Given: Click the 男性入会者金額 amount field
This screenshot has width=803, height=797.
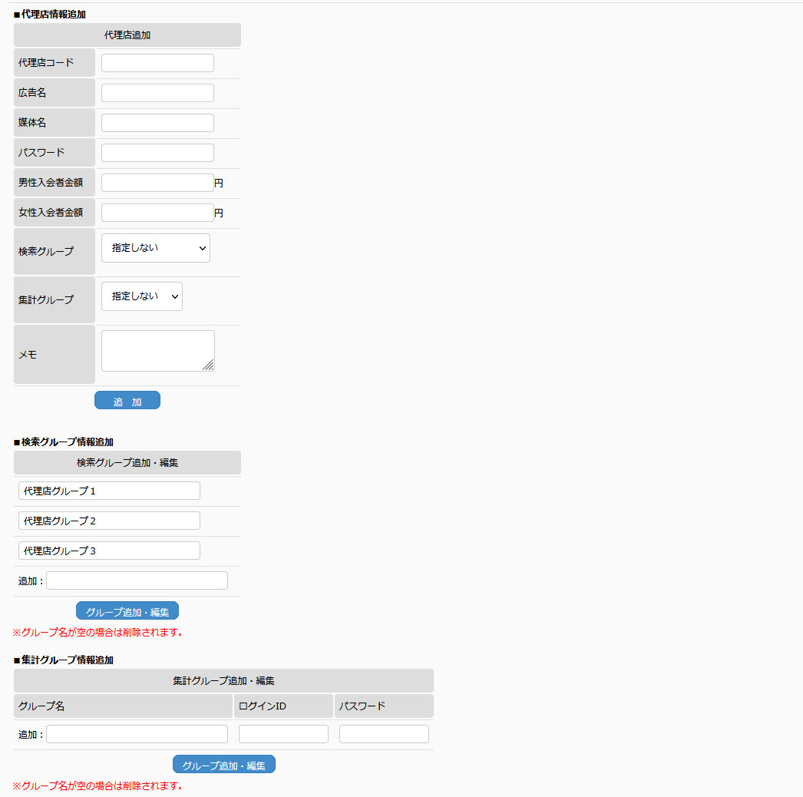Looking at the screenshot, I should pos(157,183).
